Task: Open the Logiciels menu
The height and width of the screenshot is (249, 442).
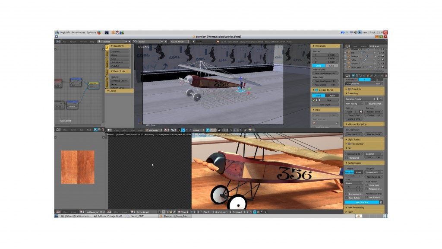Action: (65, 32)
